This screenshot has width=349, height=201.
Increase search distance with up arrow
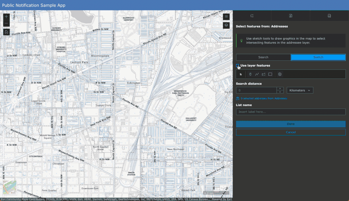(x=280, y=89)
